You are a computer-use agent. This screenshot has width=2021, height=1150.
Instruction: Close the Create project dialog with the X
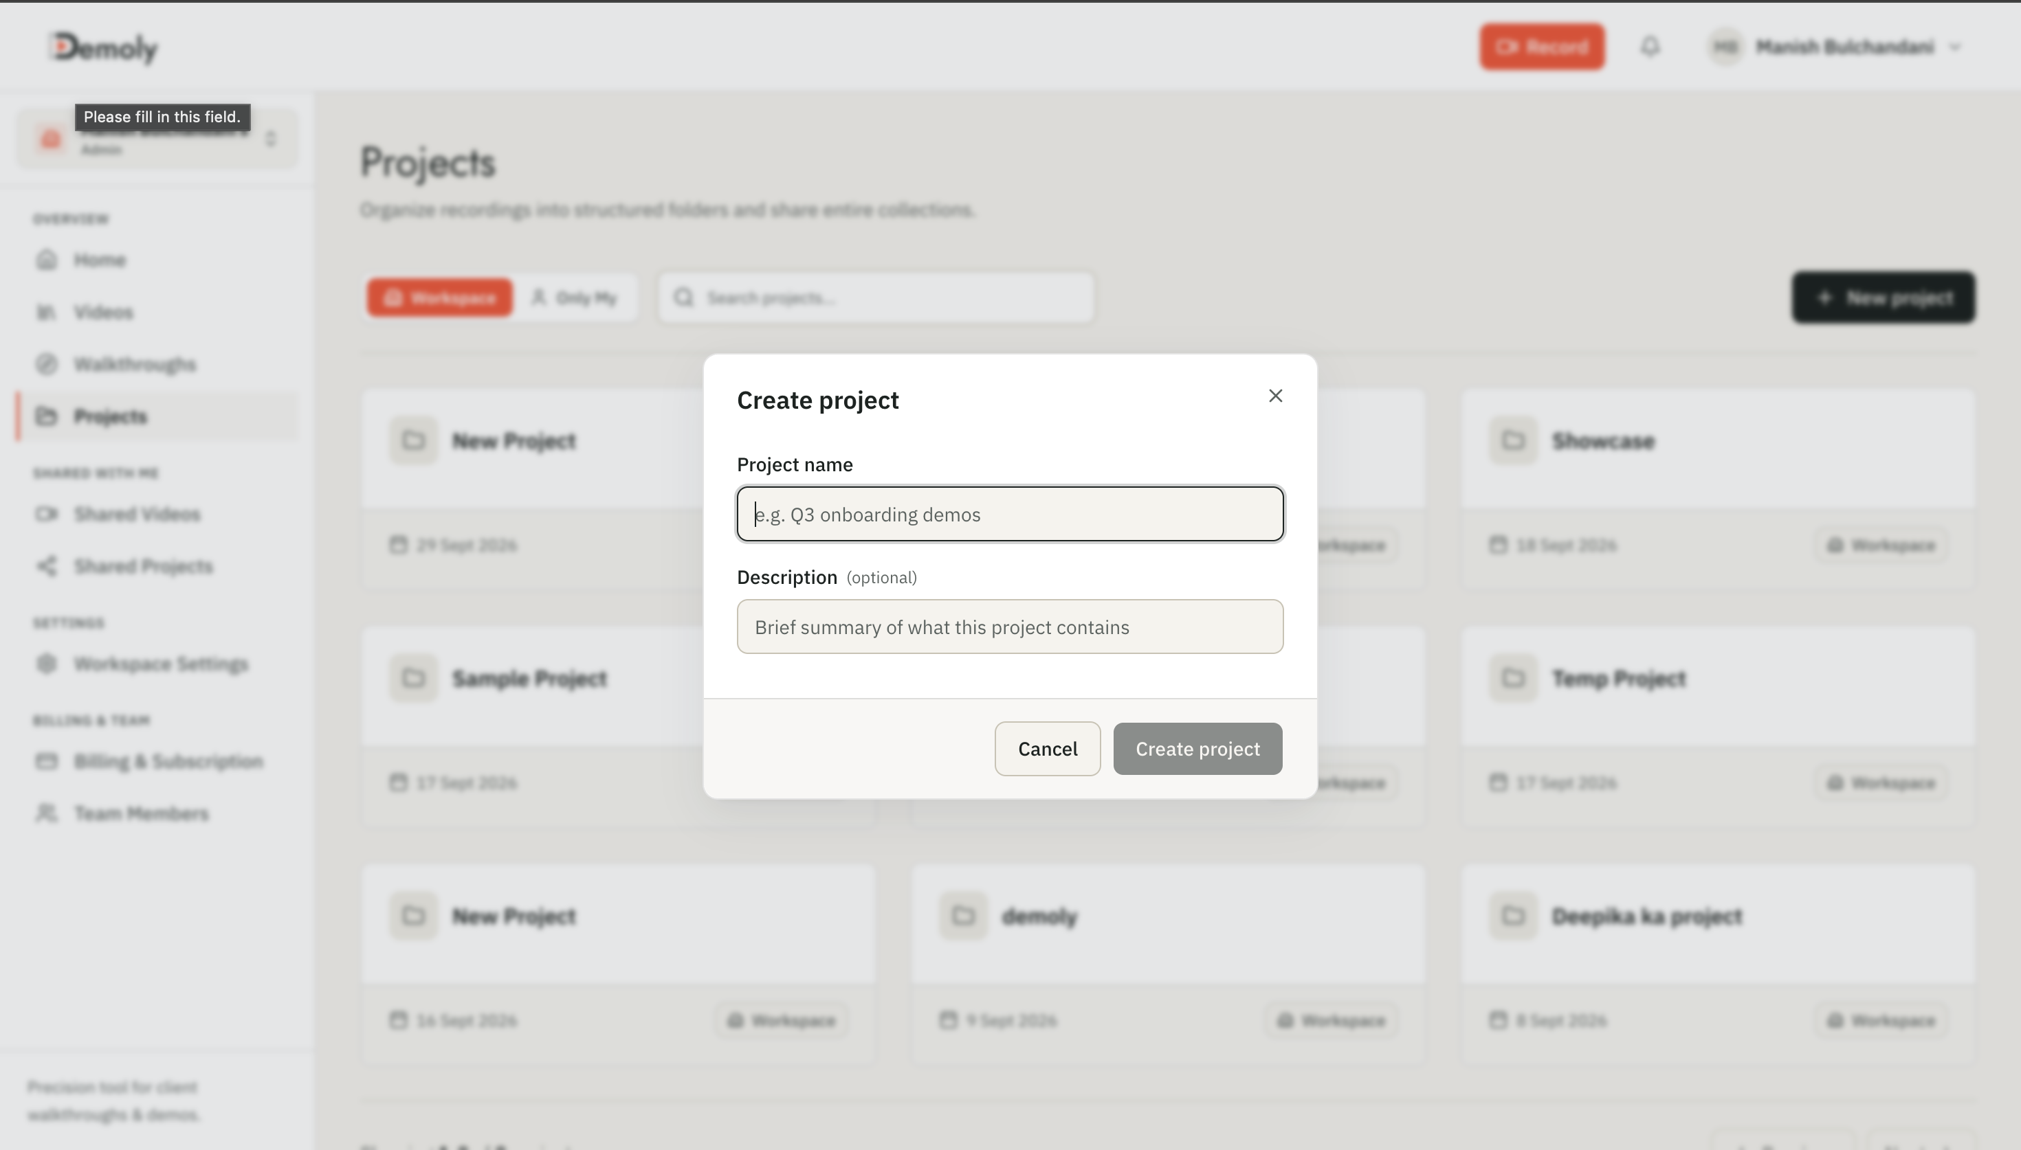click(x=1275, y=396)
